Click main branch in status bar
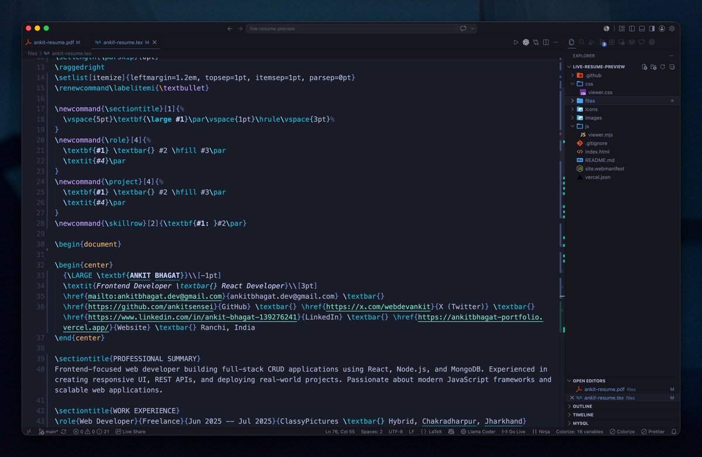Viewport: 702px width, 457px height. 49,431
